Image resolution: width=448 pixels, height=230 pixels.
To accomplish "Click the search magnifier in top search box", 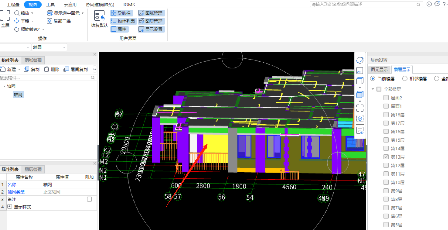I will point(418,5).
